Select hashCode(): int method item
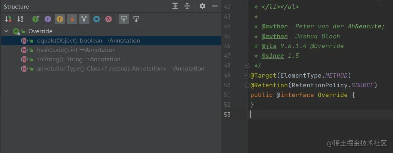Viewport: 393px width, 153px height. pyautogui.click(x=76, y=50)
